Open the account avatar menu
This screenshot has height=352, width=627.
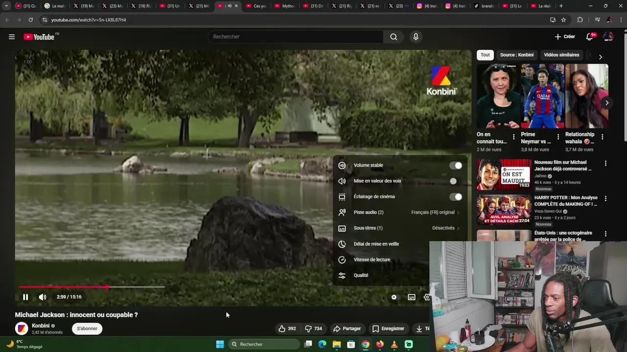[608, 37]
